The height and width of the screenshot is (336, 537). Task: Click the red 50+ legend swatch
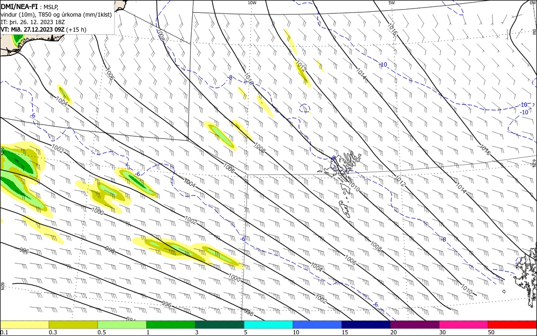(512, 325)
